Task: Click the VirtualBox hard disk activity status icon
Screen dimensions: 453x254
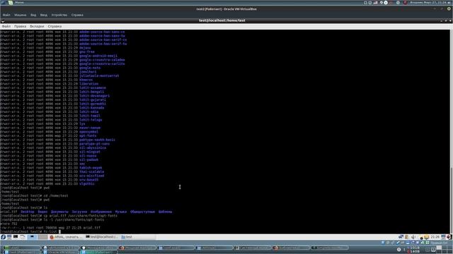Action: pos(382,243)
